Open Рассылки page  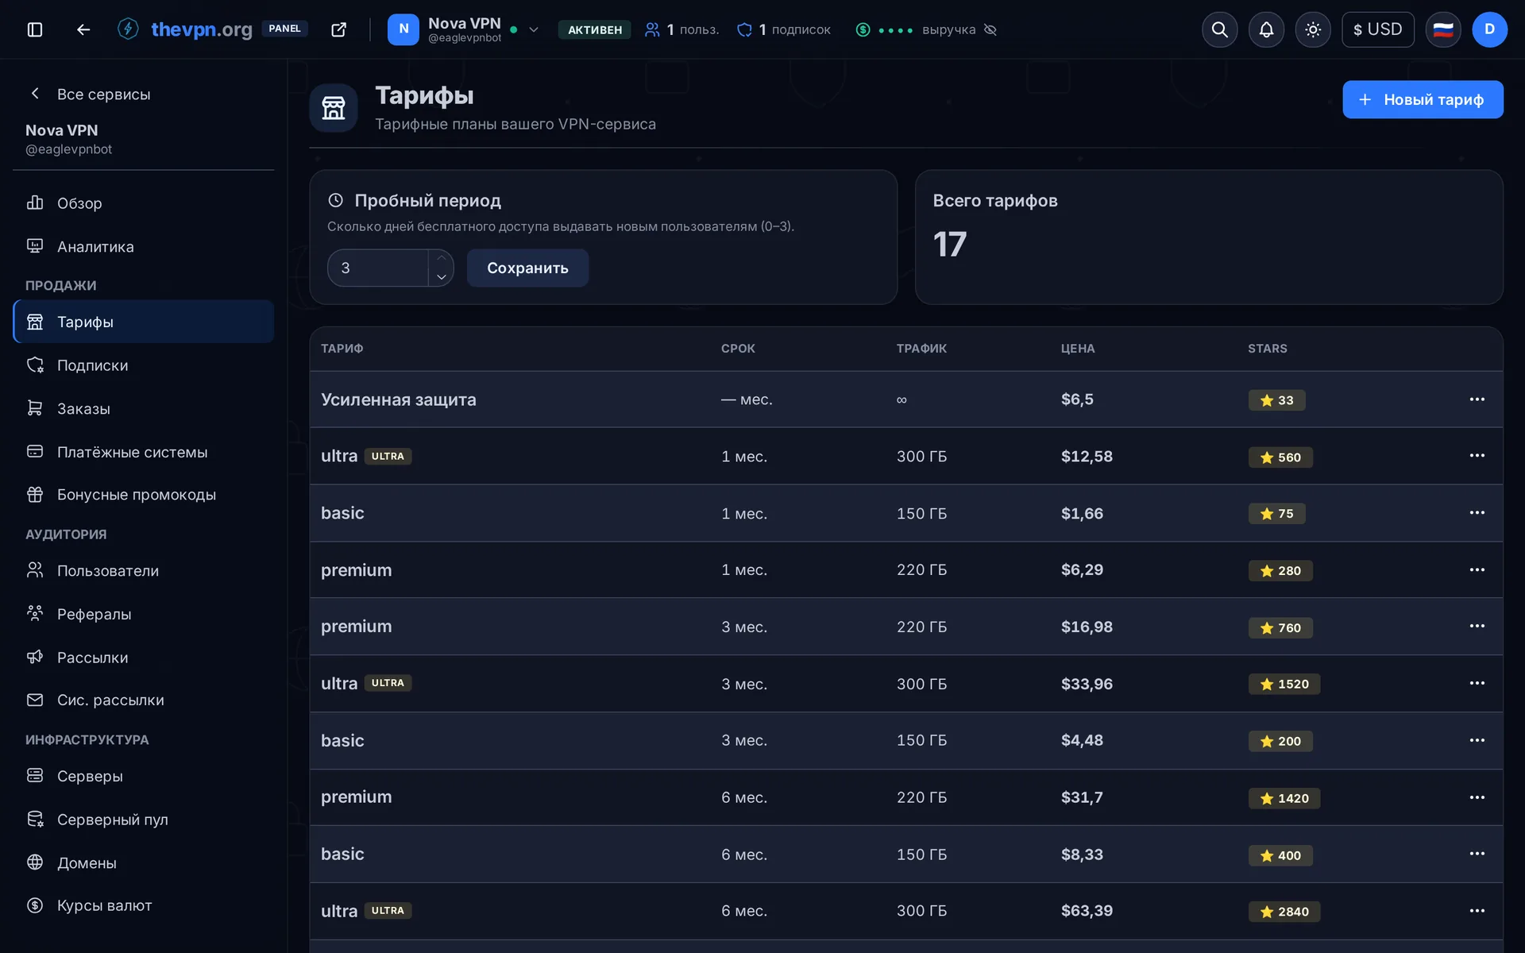pyautogui.click(x=144, y=657)
